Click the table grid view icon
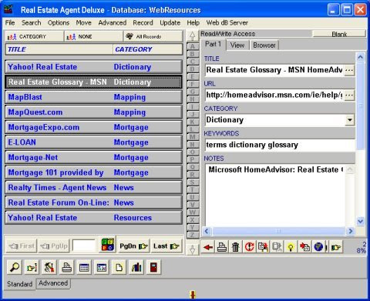The image size is (370, 301). (84, 267)
